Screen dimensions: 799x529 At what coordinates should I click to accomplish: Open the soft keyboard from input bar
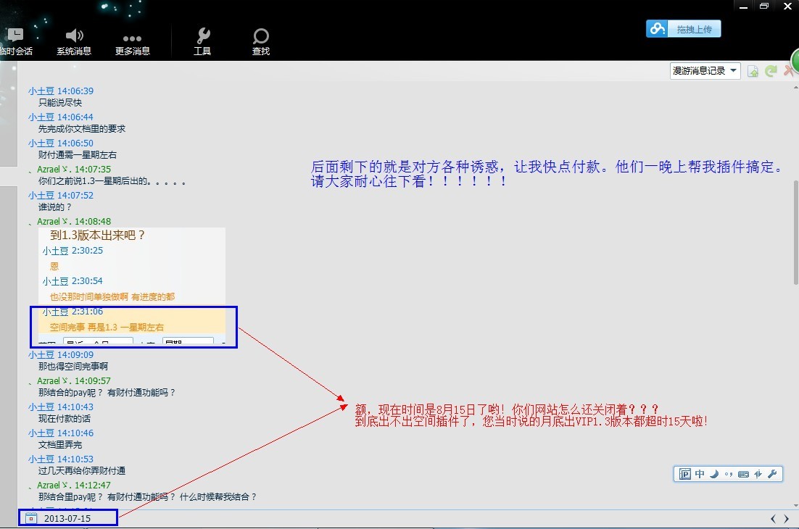tap(743, 474)
